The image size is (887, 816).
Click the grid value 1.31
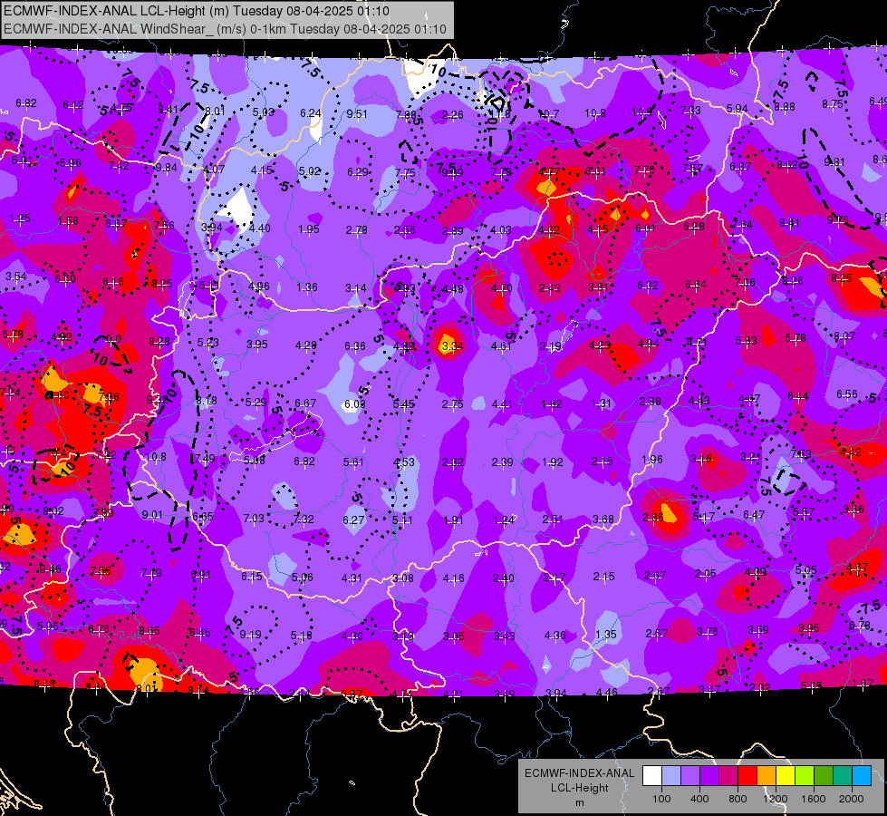click(x=602, y=403)
